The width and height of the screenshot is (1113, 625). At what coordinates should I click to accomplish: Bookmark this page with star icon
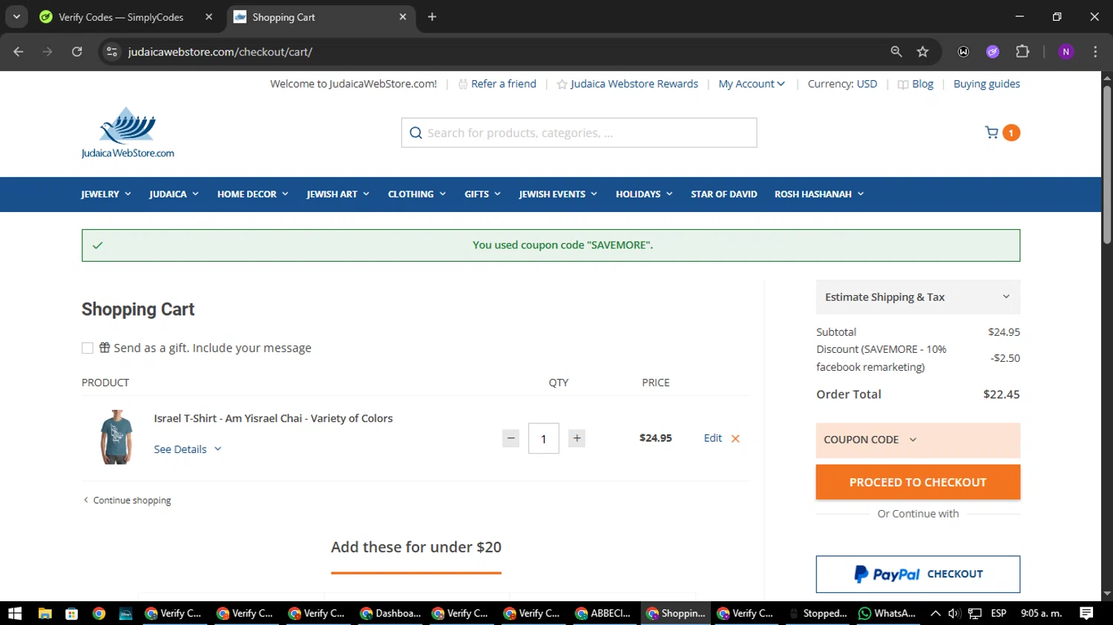[922, 52]
